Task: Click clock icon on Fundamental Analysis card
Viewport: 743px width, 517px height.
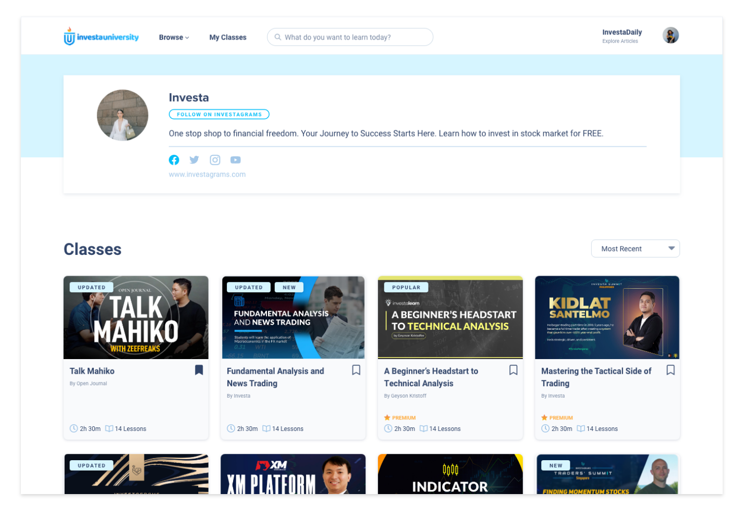Action: [231, 428]
